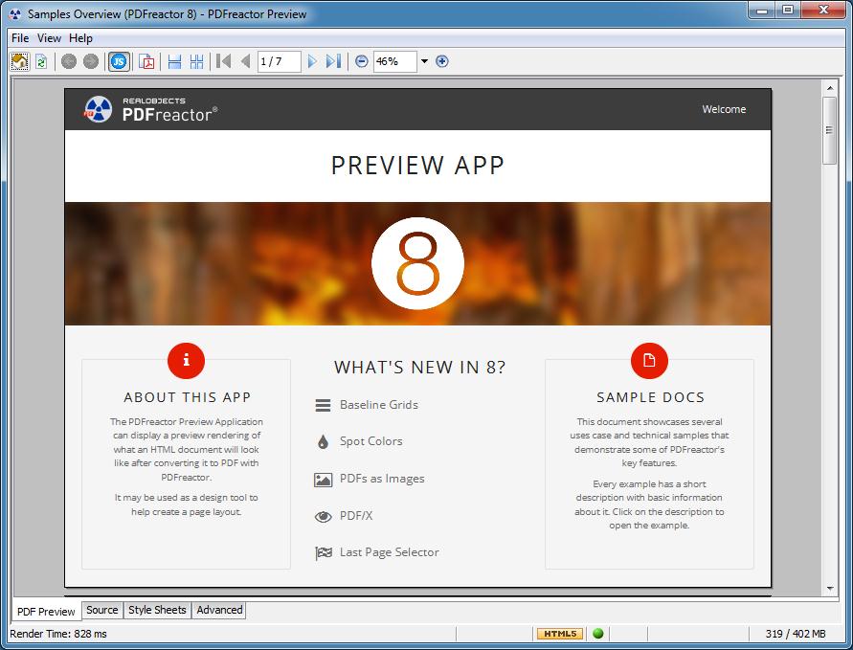Go to last page icon

point(333,61)
